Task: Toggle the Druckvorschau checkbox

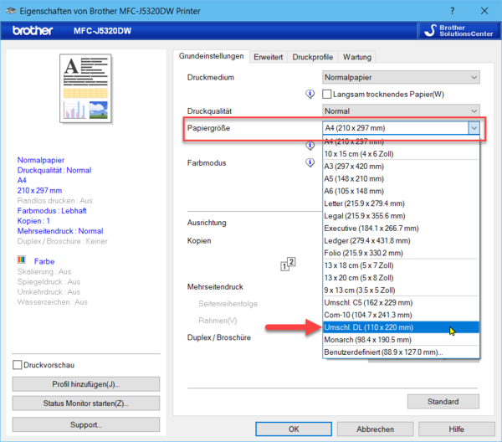Action: [18, 365]
